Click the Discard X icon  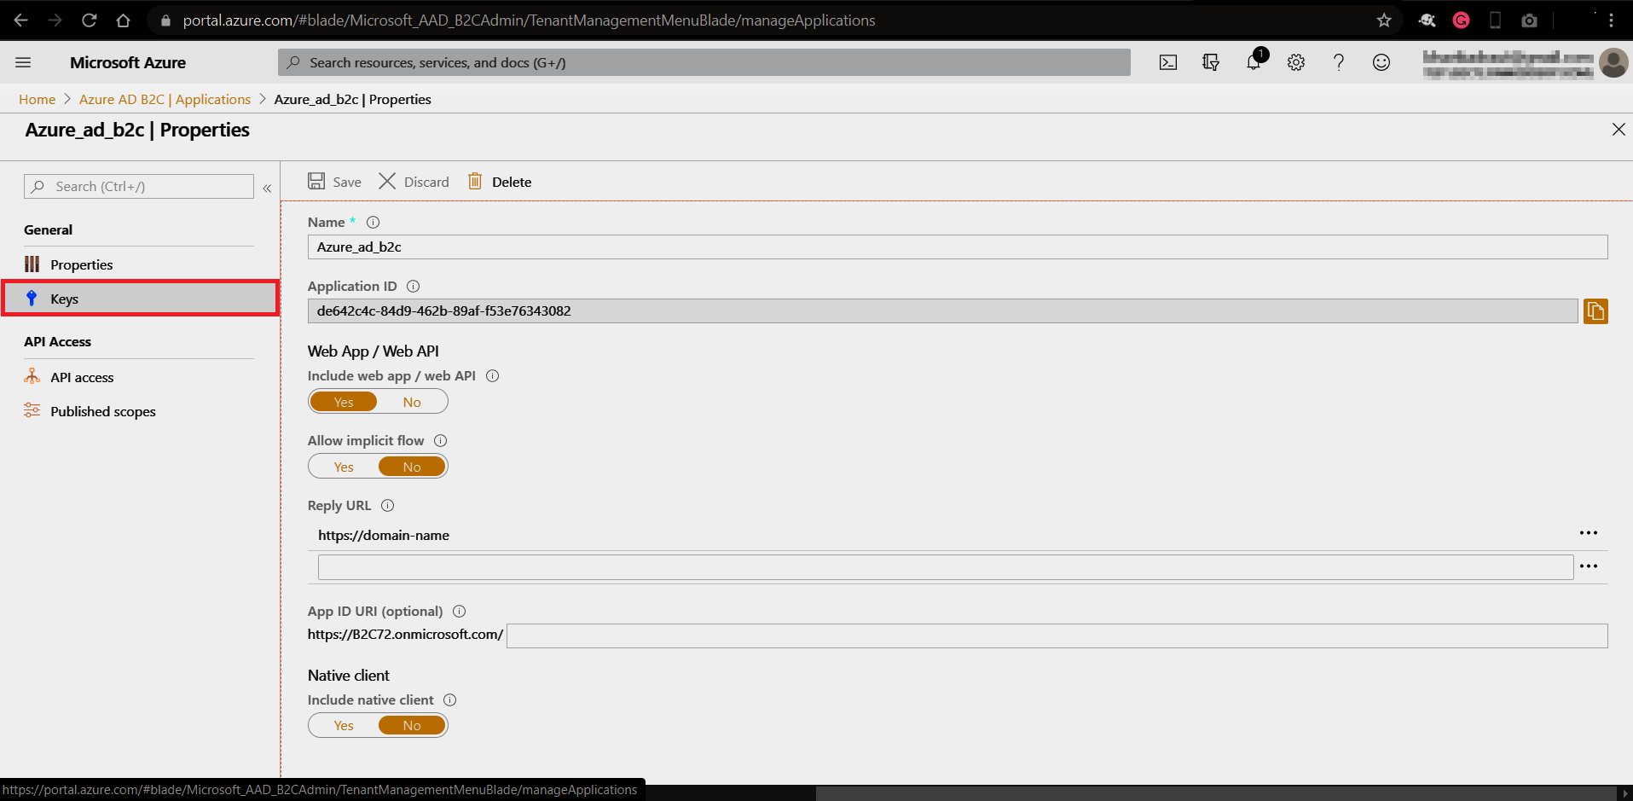click(x=387, y=181)
